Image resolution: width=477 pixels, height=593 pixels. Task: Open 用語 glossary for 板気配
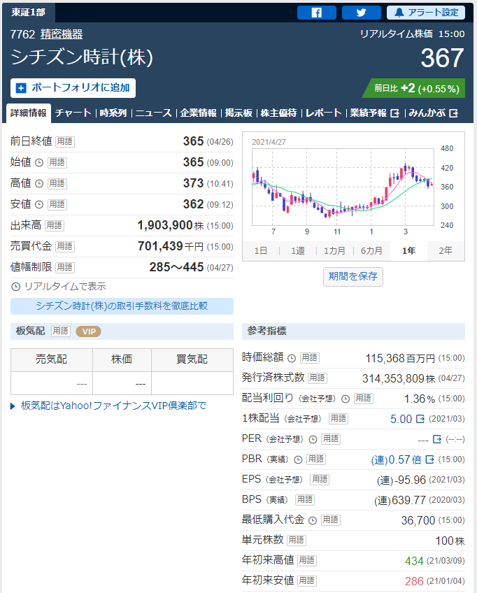click(x=61, y=331)
